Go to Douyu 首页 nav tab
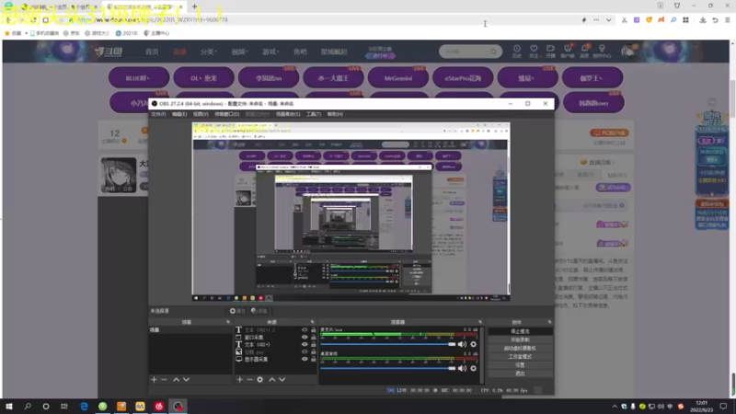The width and height of the screenshot is (736, 414). point(152,52)
